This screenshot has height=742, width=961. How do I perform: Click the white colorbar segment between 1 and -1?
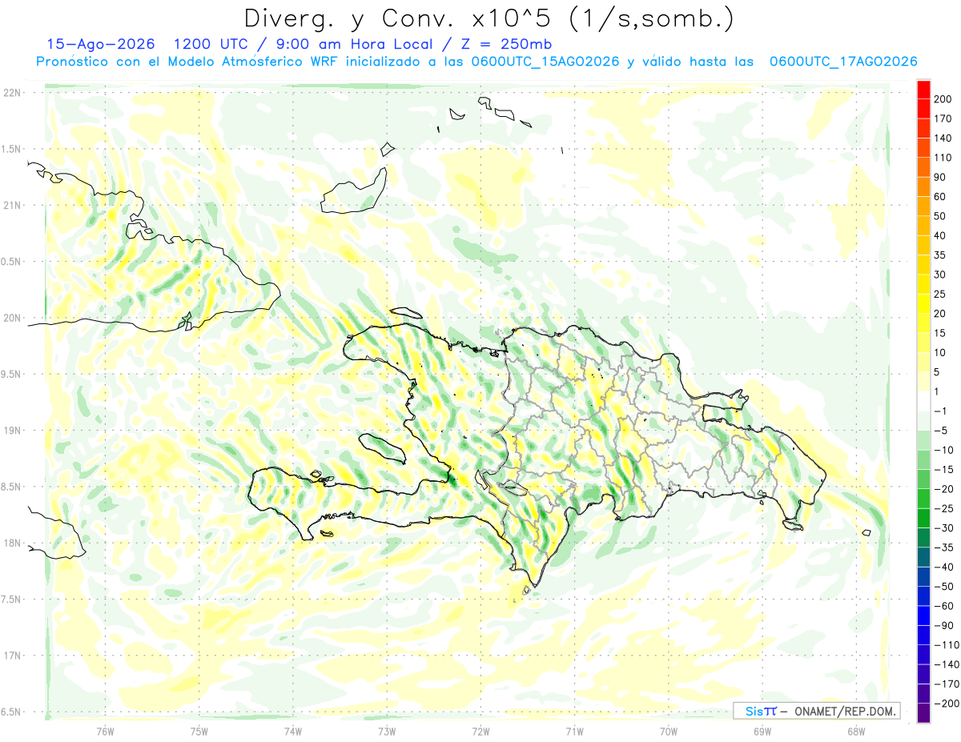coord(923,401)
